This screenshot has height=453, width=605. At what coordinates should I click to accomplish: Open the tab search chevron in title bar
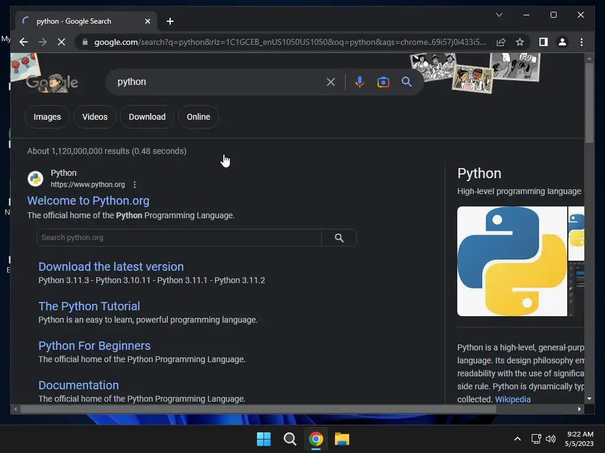(499, 15)
